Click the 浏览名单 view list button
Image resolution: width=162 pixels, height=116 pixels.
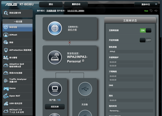click(x=55, y=107)
